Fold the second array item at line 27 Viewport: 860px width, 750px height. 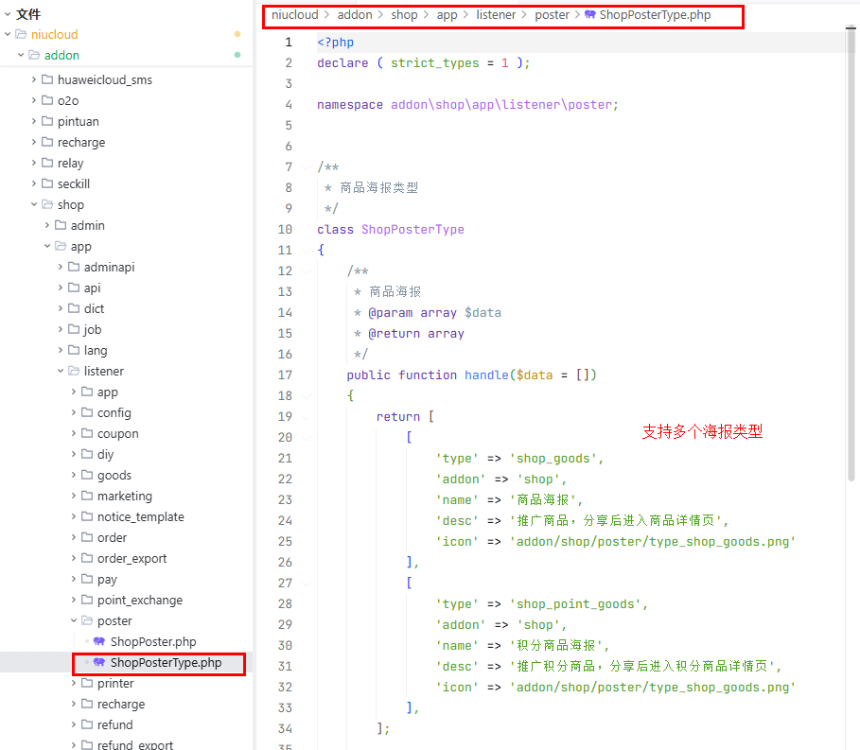click(307, 583)
